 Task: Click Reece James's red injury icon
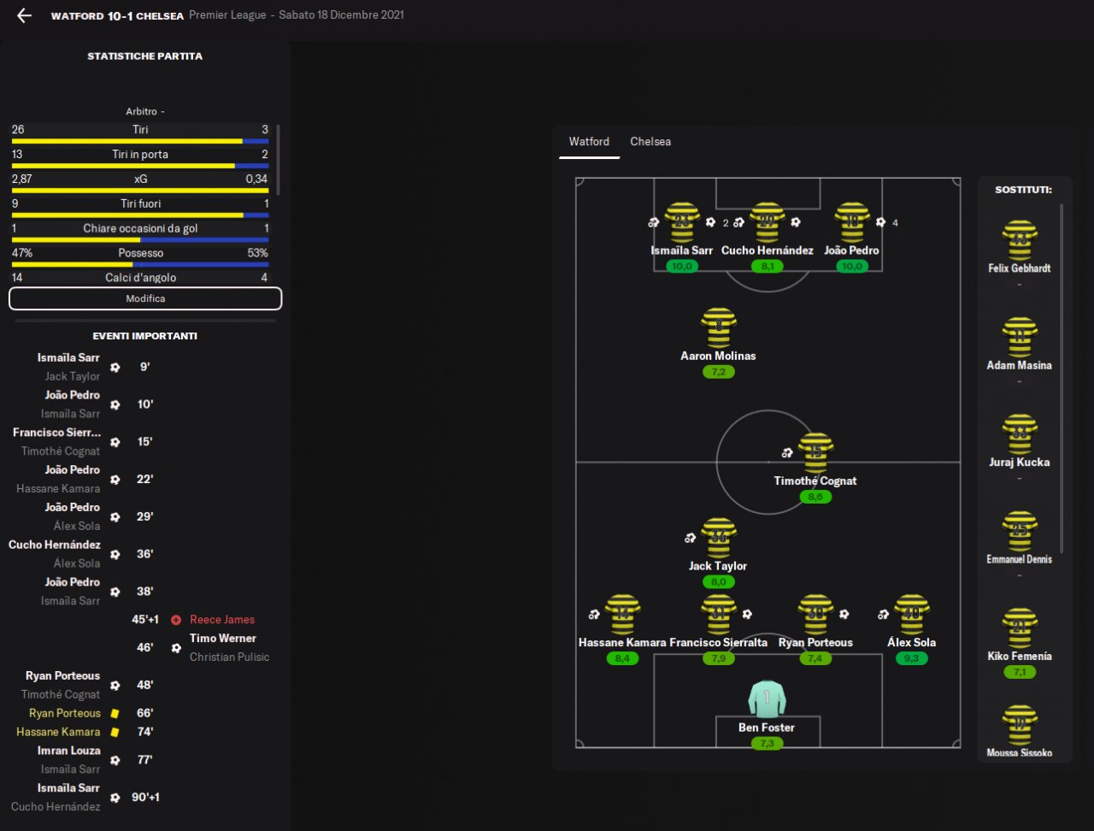pos(176,620)
